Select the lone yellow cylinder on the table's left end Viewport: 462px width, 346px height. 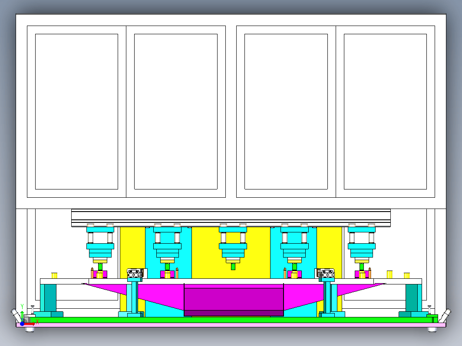point(54,275)
